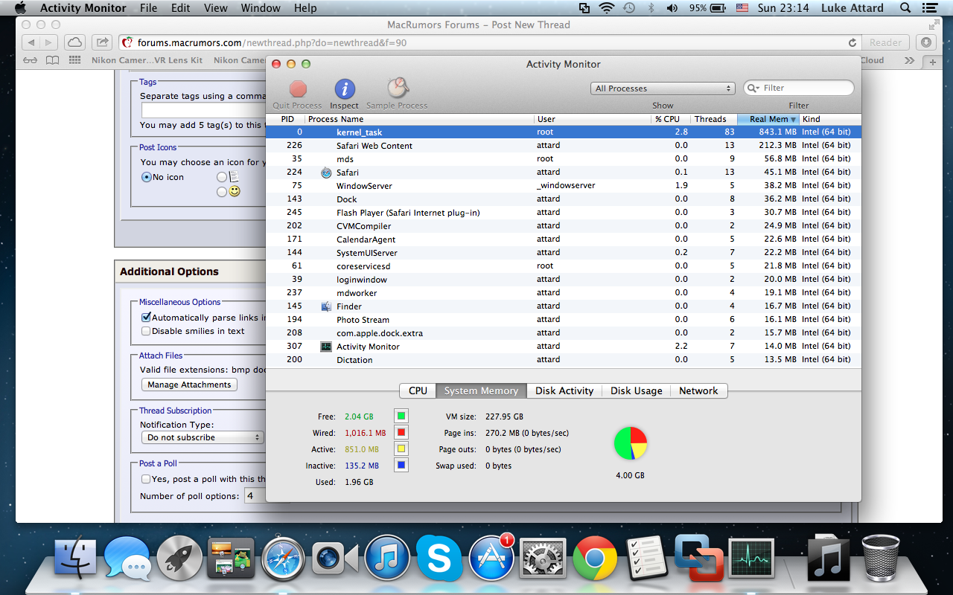The width and height of the screenshot is (953, 595).
Task: Open Skype in the Dock
Action: [x=439, y=559]
